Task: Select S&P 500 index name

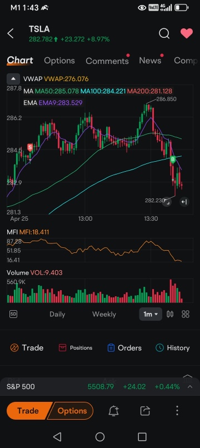Action: point(21,386)
